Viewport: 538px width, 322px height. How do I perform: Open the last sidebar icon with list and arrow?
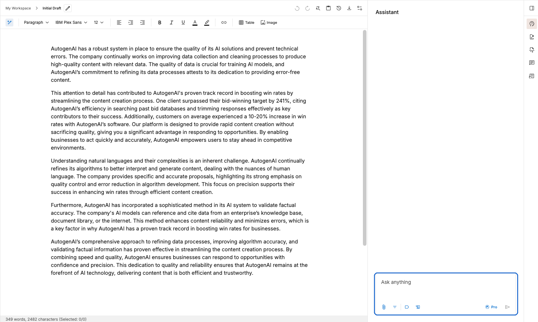coord(532,76)
